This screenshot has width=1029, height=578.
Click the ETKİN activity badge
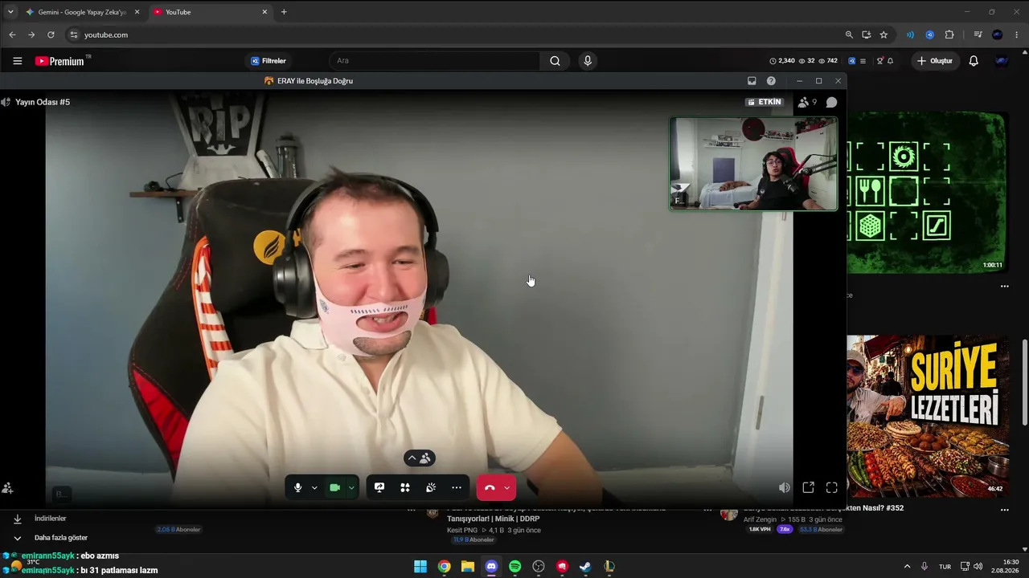pos(764,102)
